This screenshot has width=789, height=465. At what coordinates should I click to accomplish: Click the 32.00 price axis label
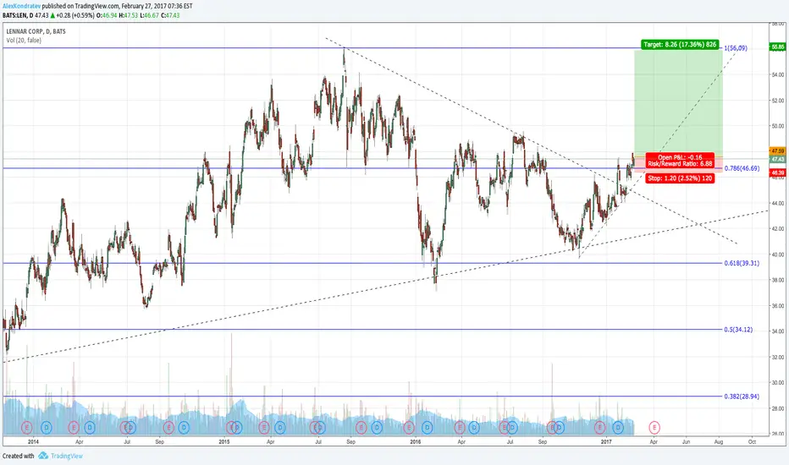click(x=777, y=357)
